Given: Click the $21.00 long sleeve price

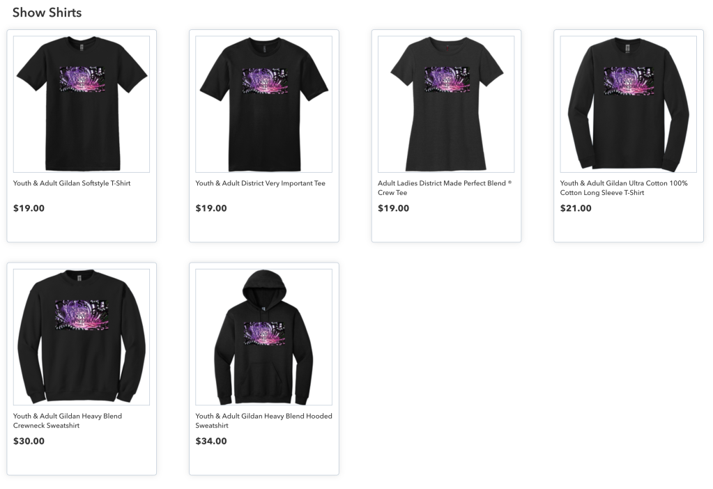Looking at the screenshot, I should coord(576,208).
